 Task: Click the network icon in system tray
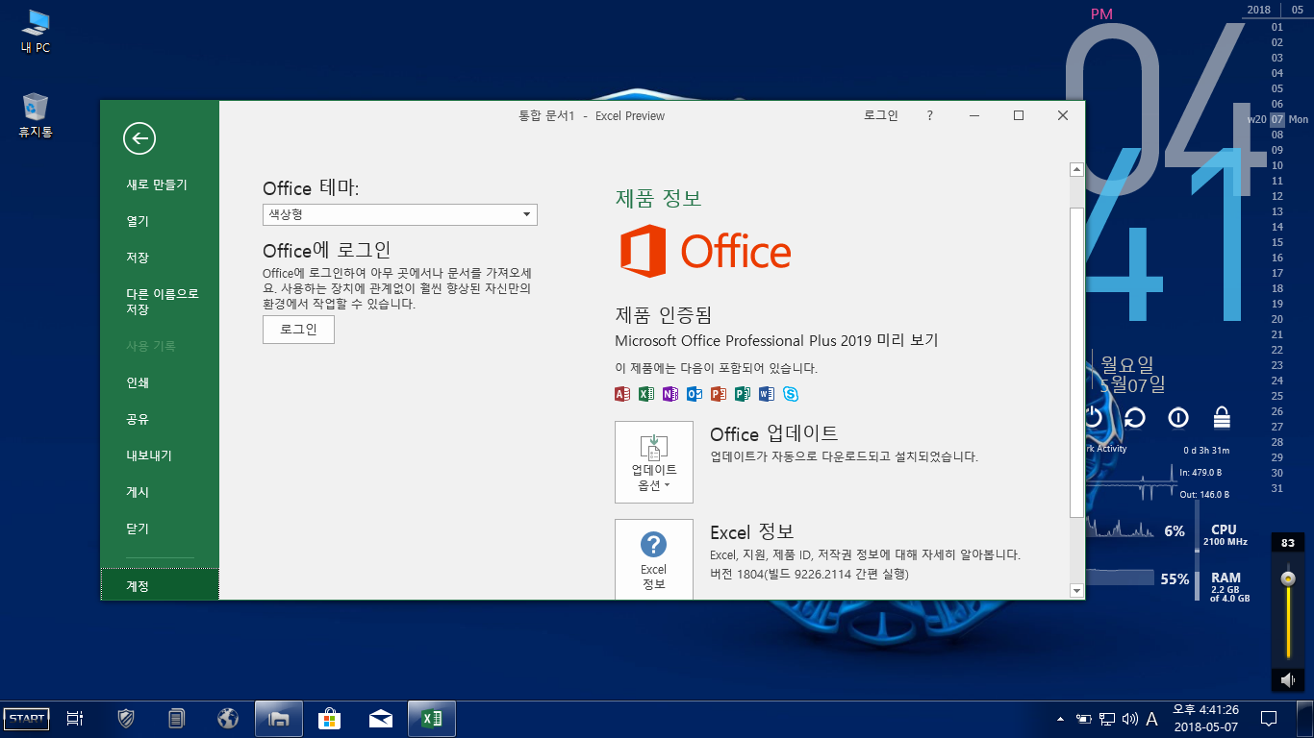coord(1107,718)
